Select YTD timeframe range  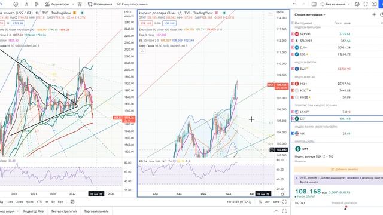39,202
